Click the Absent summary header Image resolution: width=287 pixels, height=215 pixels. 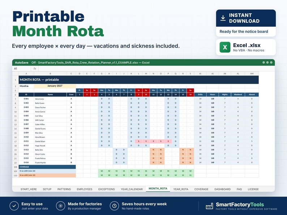(x=252, y=95)
